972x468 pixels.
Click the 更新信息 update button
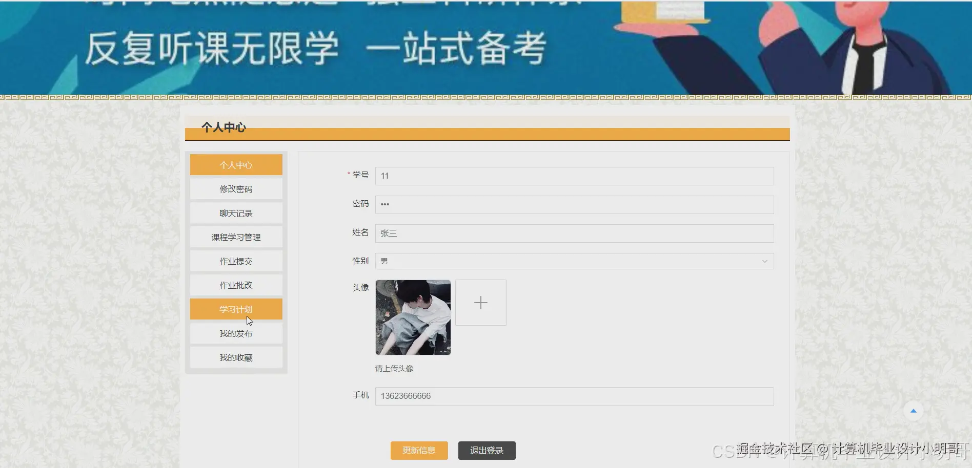point(419,450)
